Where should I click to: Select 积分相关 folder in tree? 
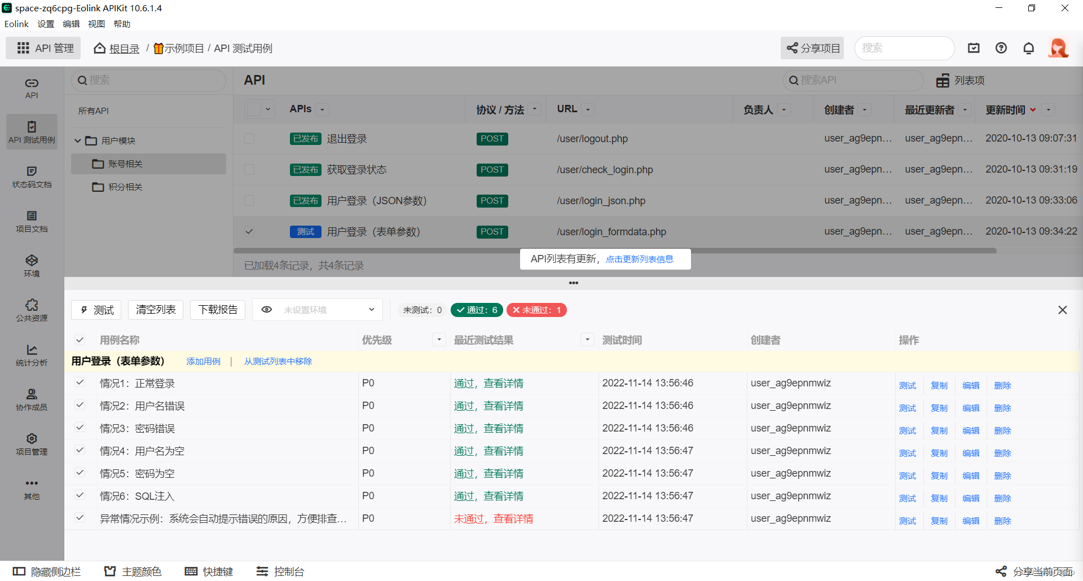pyautogui.click(x=148, y=187)
